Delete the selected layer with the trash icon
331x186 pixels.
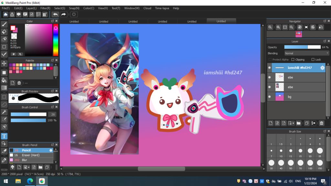pyautogui.click(x=321, y=123)
